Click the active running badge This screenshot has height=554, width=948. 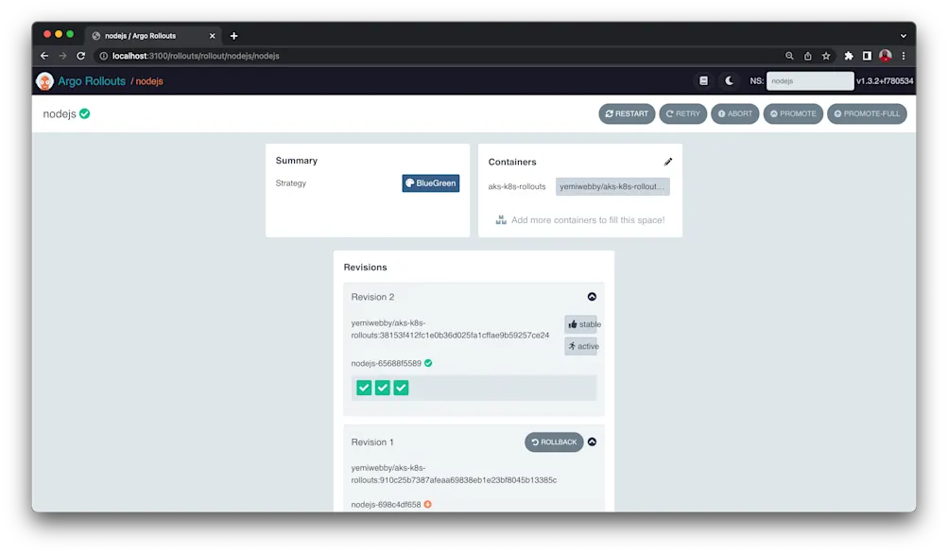582,346
